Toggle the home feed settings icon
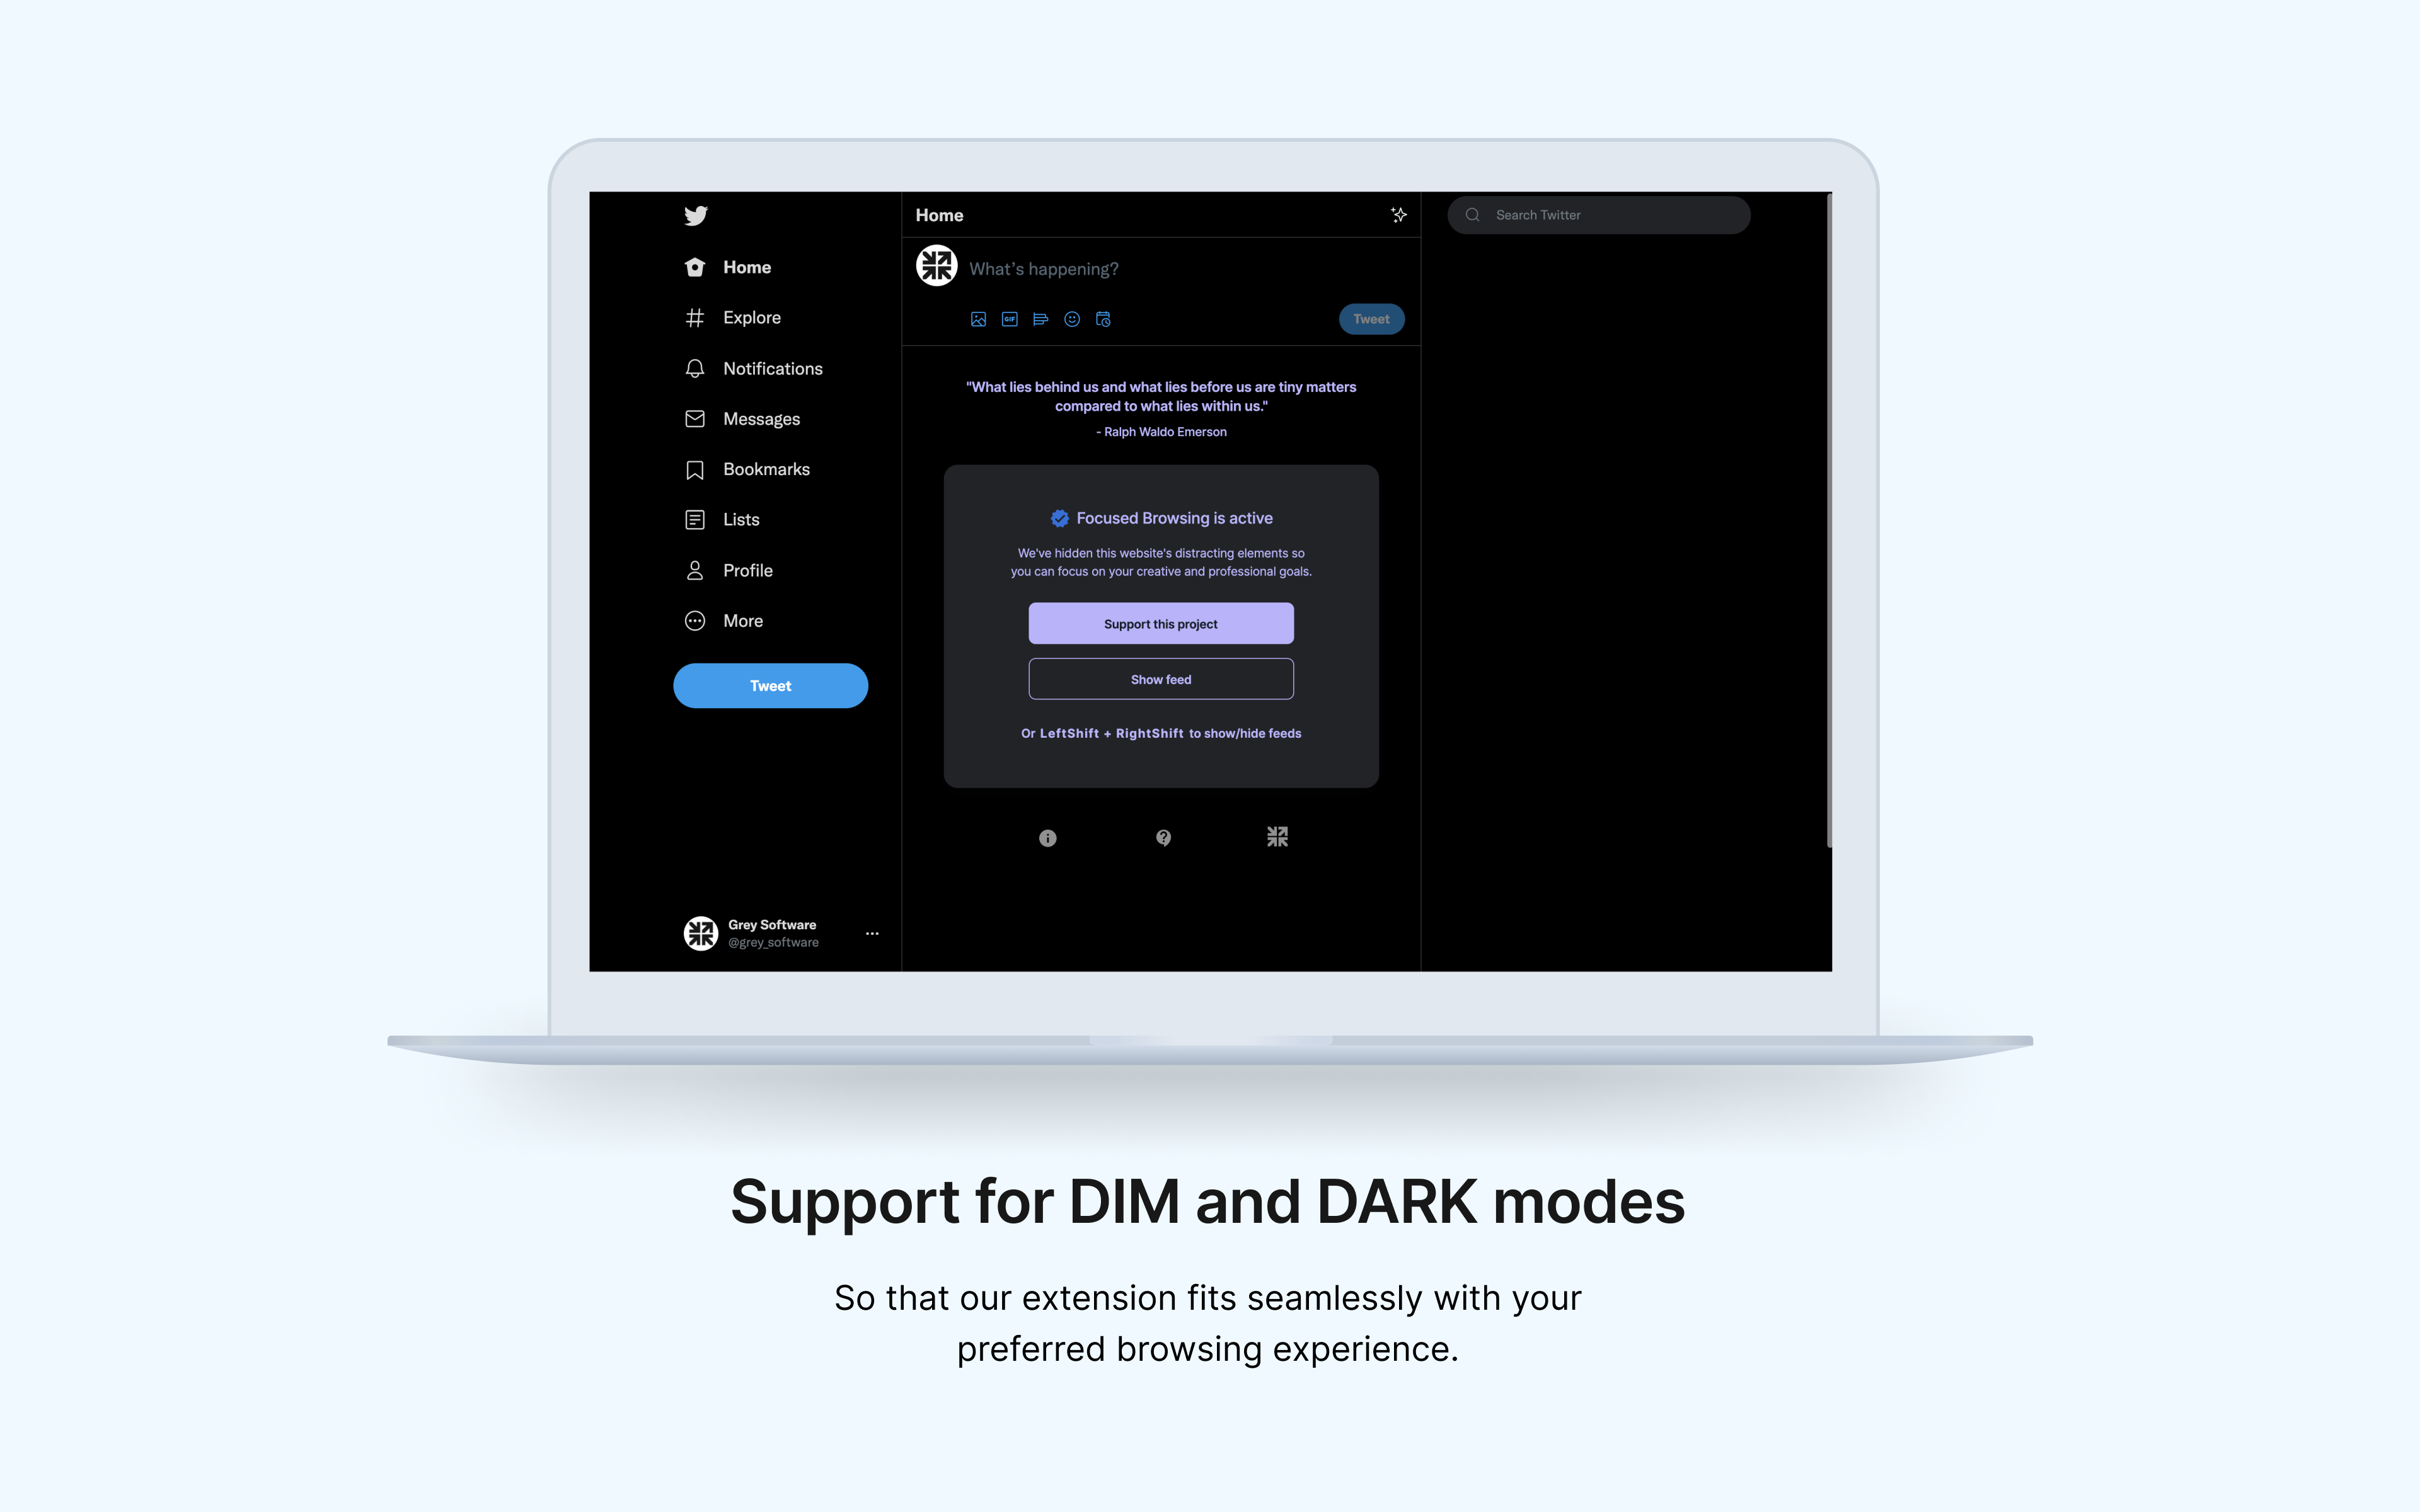The width and height of the screenshot is (2420, 1512). 1399,214
